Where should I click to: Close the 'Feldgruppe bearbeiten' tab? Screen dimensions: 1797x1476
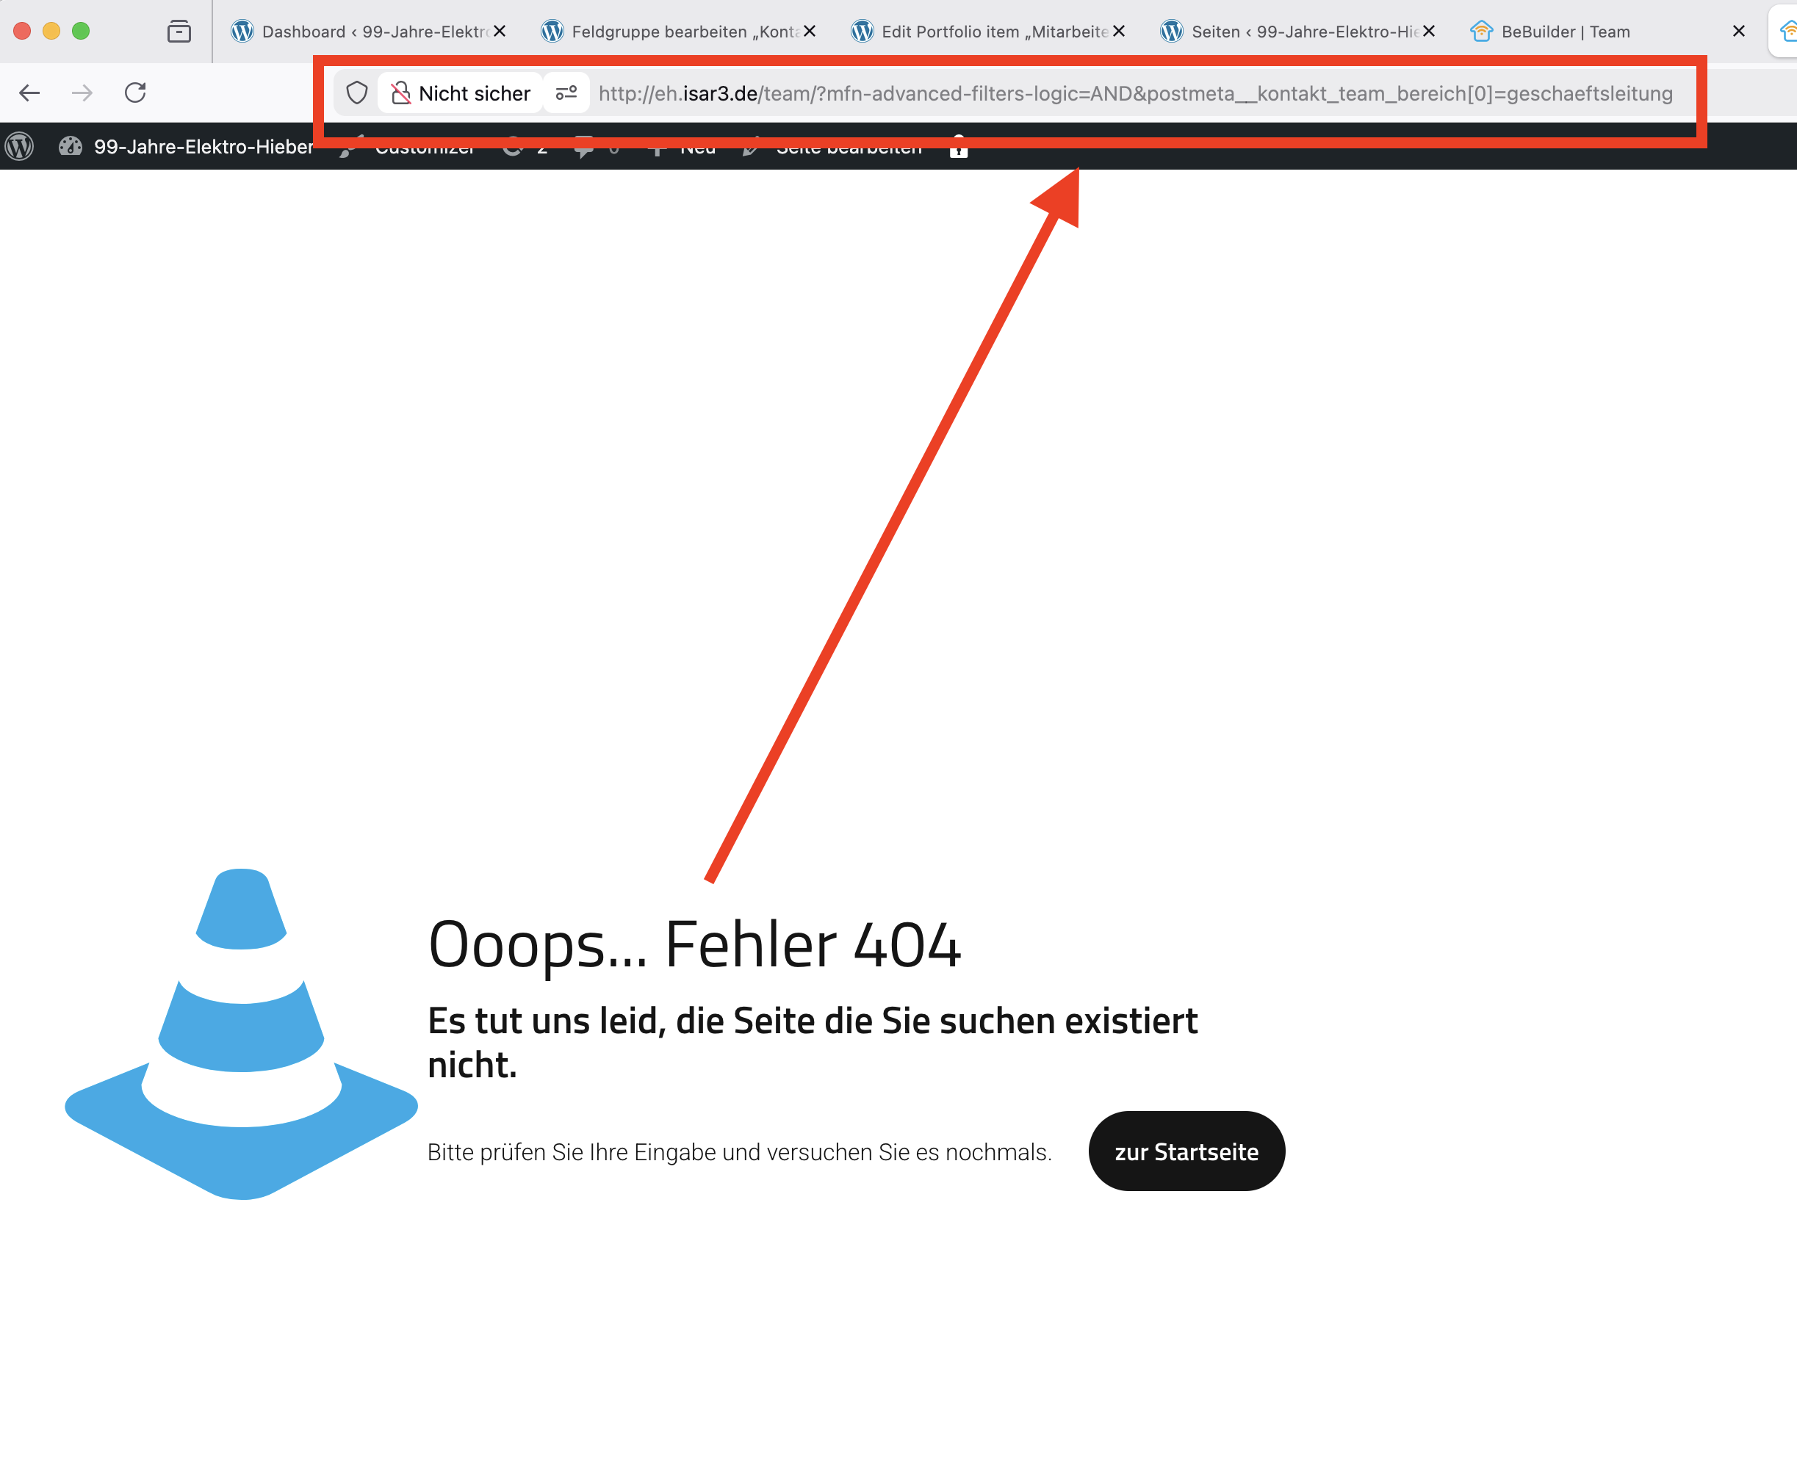click(810, 32)
